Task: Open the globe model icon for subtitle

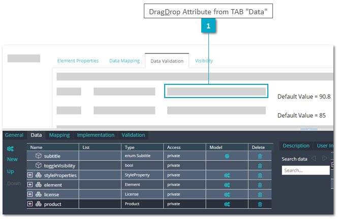Action: tap(227, 156)
